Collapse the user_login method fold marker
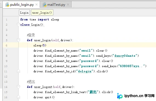The image size is (156, 101). (18, 40)
